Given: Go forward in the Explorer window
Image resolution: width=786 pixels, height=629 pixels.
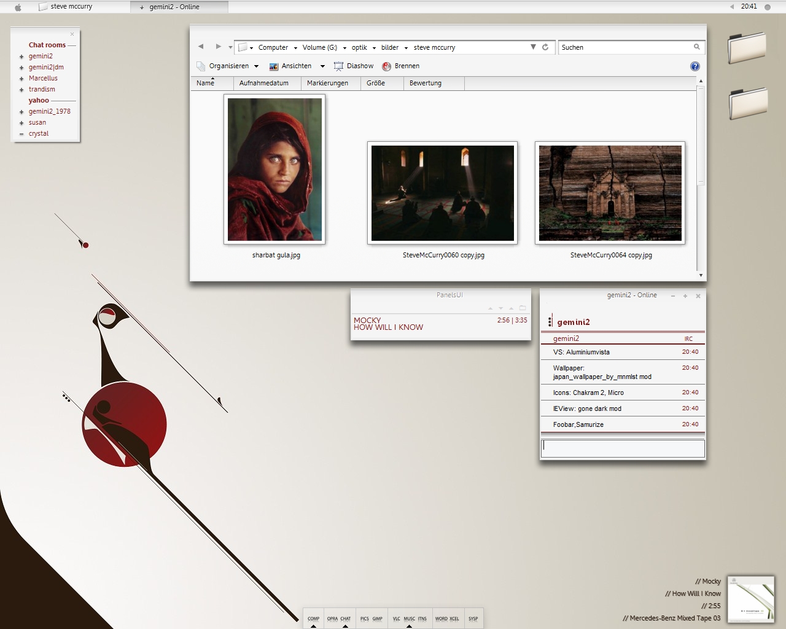Looking at the screenshot, I should pyautogui.click(x=218, y=47).
